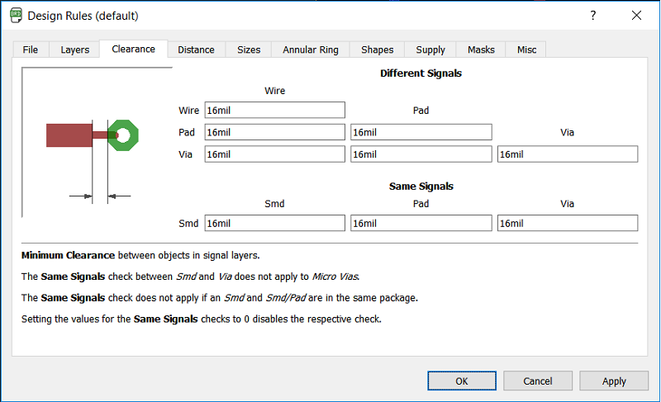661x402 pixels.
Task: Edit Same Signals Smd-to-Smd clearance field
Action: tap(274, 223)
